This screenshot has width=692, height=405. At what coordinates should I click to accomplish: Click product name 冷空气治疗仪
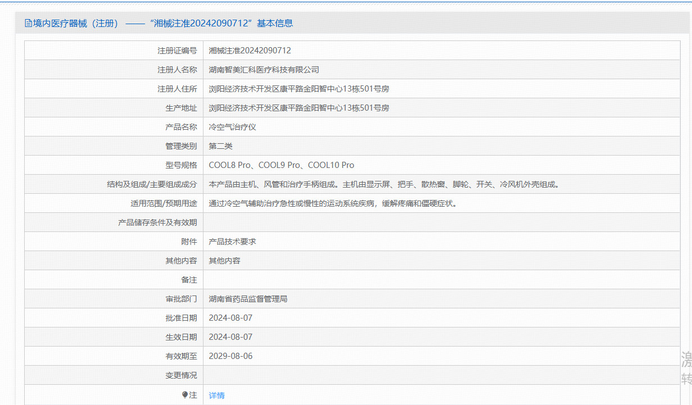point(232,127)
